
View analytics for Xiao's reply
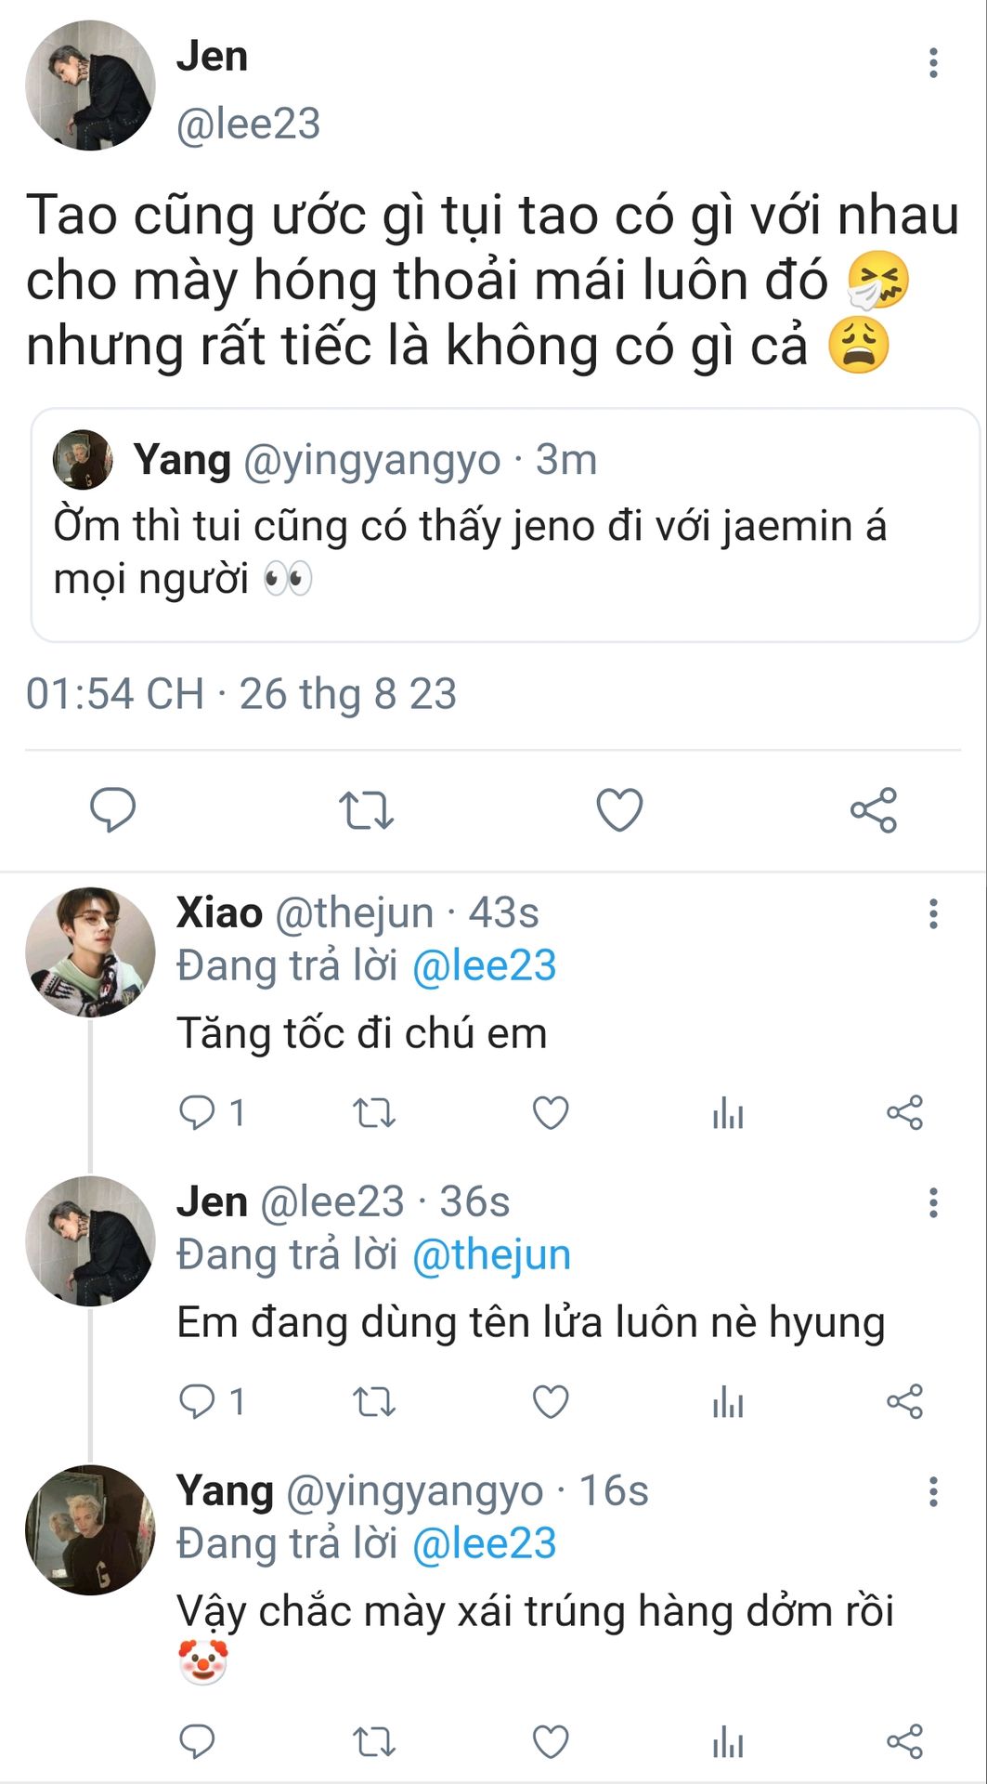pyautogui.click(x=728, y=1112)
